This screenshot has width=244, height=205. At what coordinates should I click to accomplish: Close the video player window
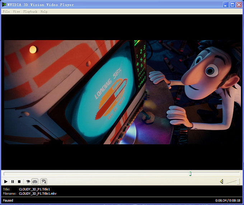[239, 5]
